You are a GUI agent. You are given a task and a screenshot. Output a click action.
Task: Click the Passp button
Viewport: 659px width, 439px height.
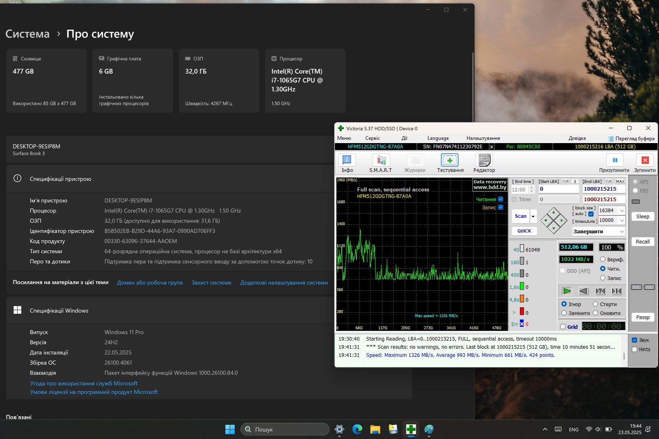[643, 317]
